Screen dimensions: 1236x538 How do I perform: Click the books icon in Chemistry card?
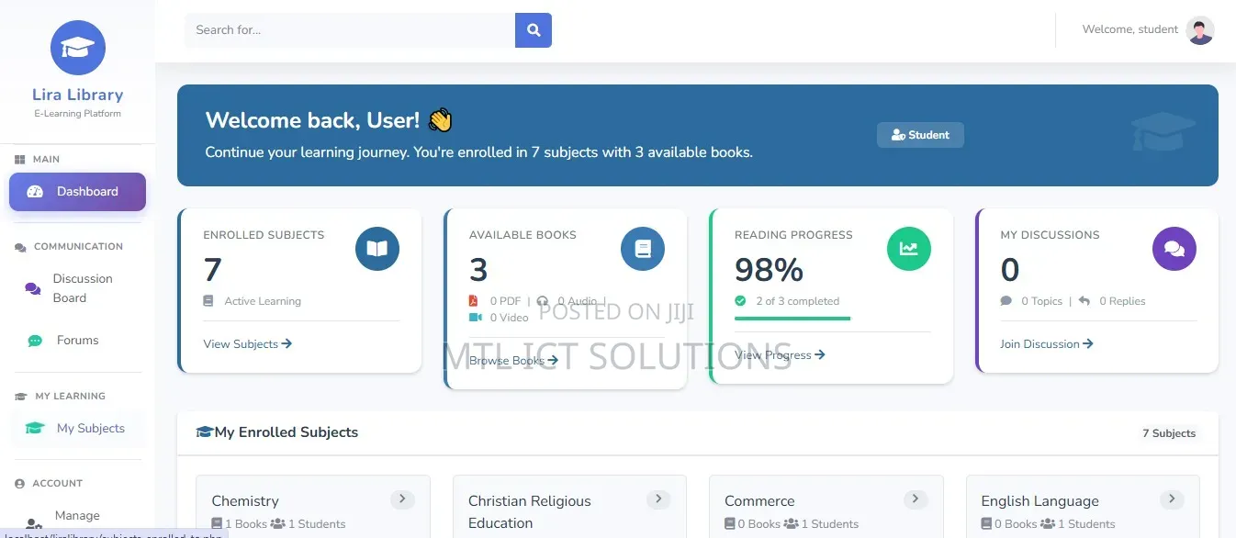(217, 524)
